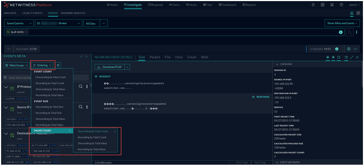
Task: Open the All Data dropdown arrow
Action: coord(104,23)
